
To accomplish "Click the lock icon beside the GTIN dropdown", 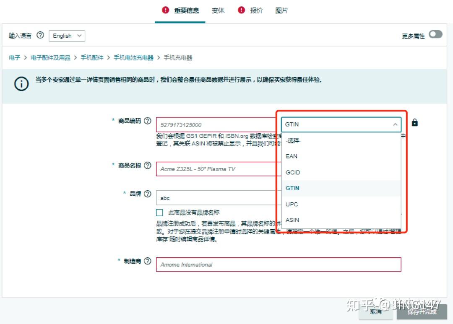I will pos(414,122).
